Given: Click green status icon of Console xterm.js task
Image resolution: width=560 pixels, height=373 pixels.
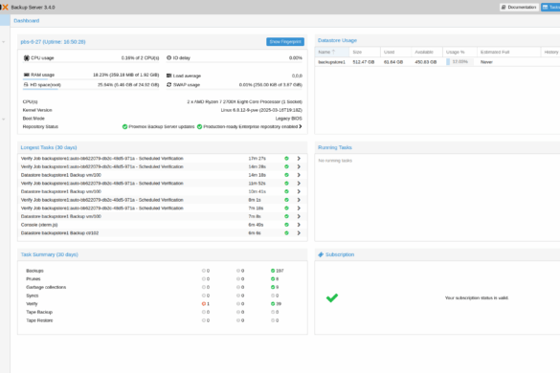Looking at the screenshot, I should 286,225.
